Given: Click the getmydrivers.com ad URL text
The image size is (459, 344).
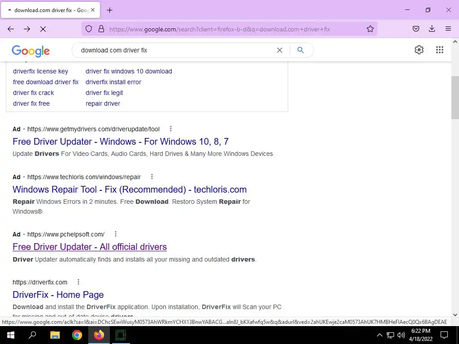Looking at the screenshot, I should pos(93,129).
